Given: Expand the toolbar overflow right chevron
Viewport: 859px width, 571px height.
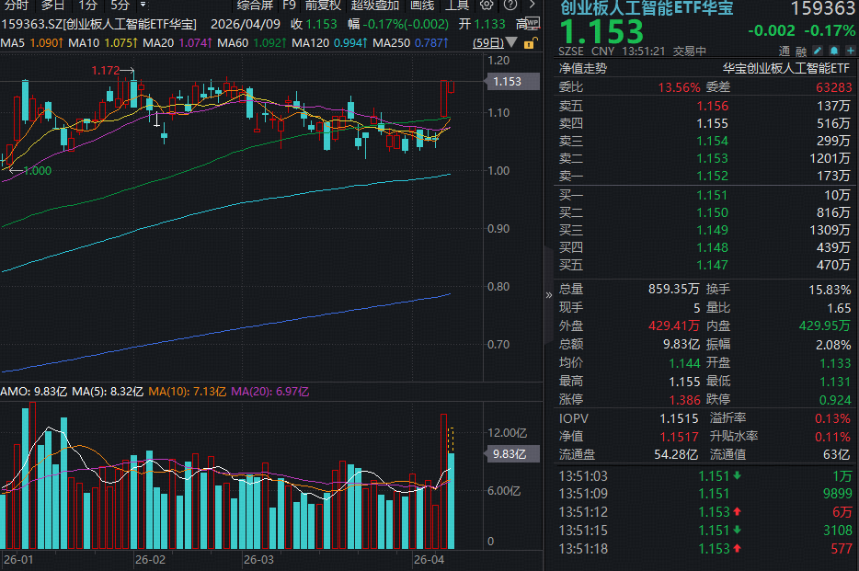Looking at the screenshot, I should tap(532, 5).
